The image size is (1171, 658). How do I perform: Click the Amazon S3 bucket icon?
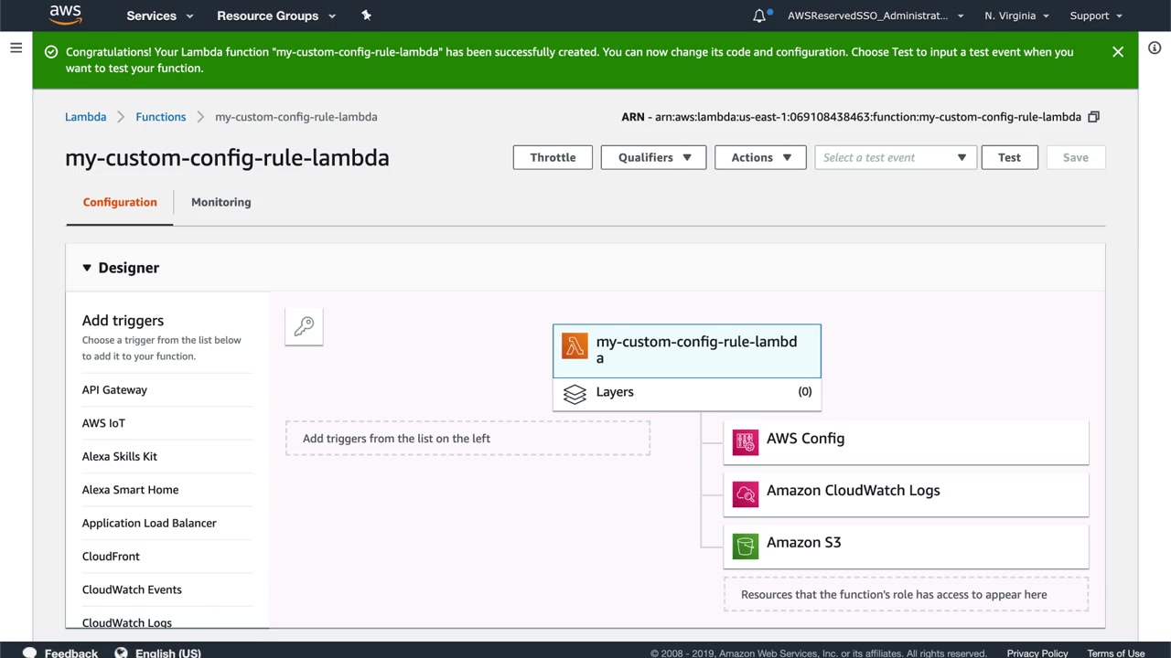[746, 547]
